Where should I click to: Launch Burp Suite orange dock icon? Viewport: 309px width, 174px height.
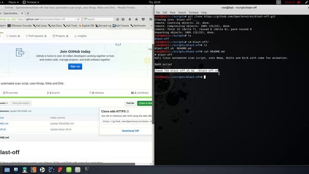(x=33, y=170)
